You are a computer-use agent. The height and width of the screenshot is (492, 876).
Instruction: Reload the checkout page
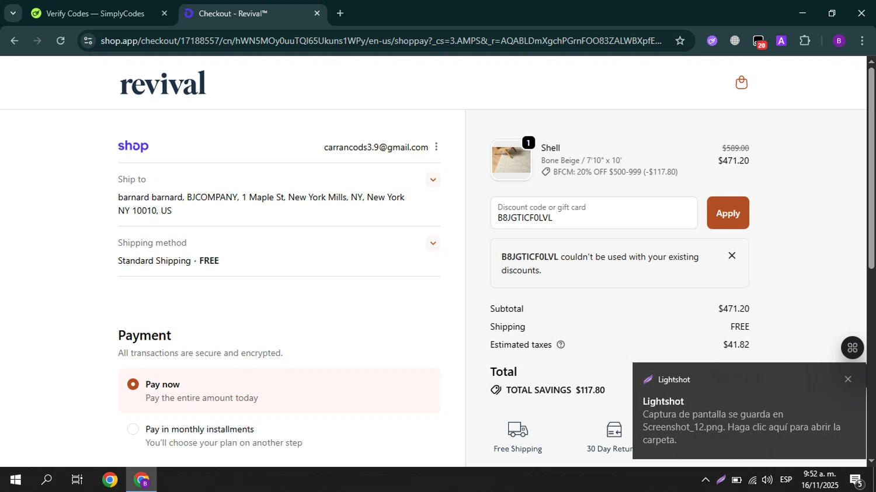(60, 41)
